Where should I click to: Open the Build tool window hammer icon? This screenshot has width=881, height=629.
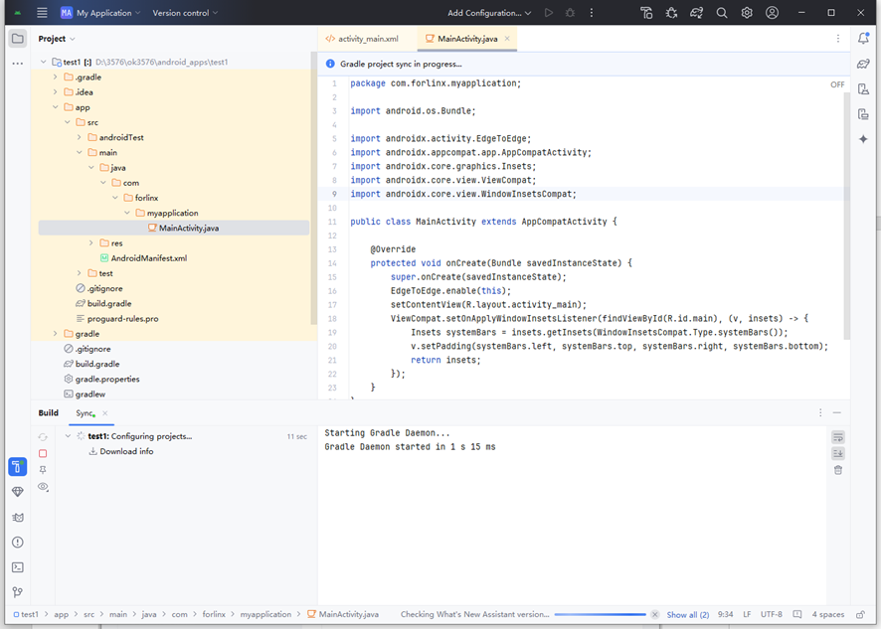point(18,467)
